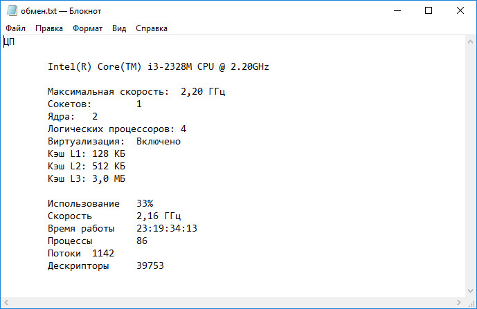Click the 'Кэш L1: 128 КБ' line
Viewport: 477px width, 309px height.
pyautogui.click(x=87, y=153)
